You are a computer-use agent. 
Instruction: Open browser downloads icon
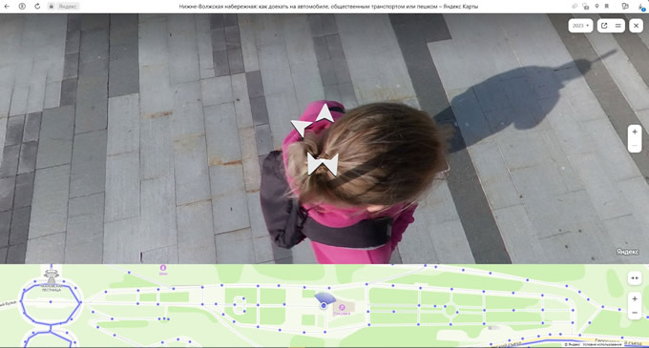[x=641, y=7]
